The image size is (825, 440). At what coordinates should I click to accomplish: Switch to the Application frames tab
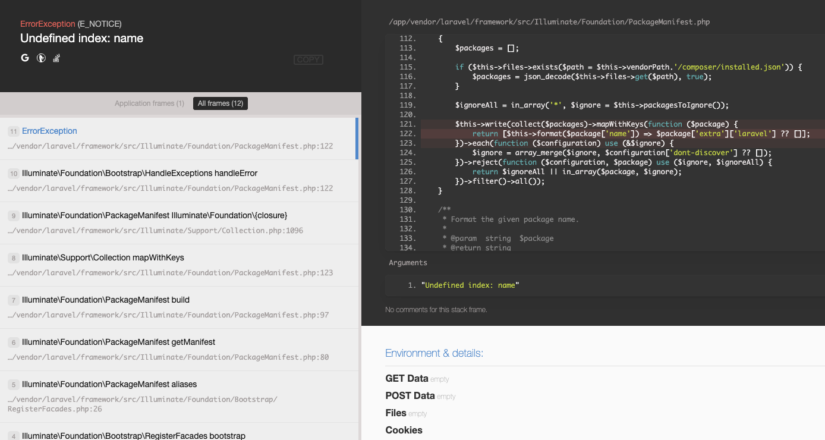(149, 103)
